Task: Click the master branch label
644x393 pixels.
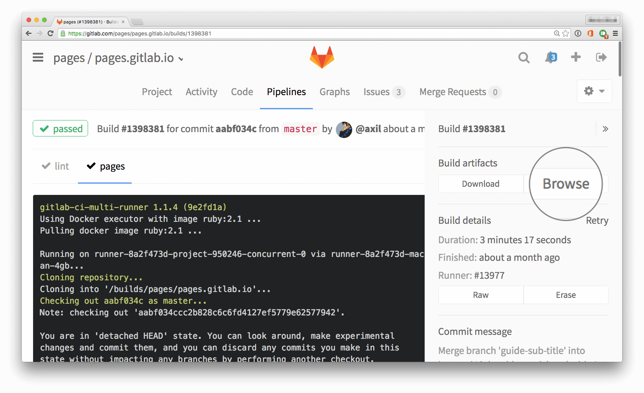Action: pyautogui.click(x=300, y=129)
